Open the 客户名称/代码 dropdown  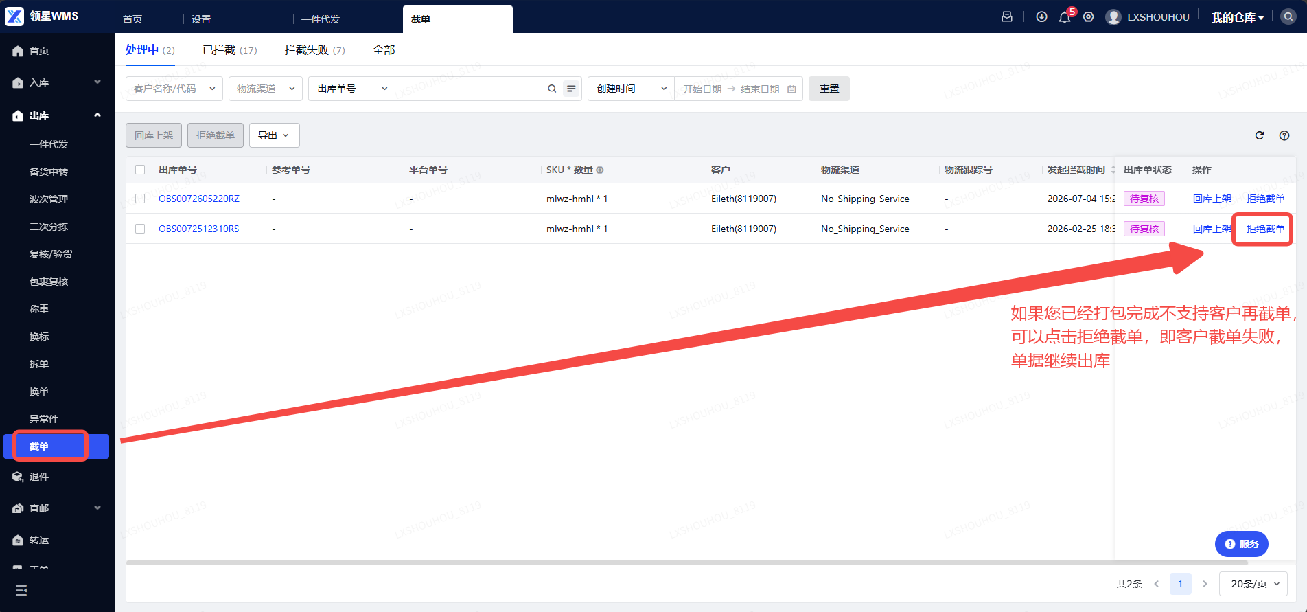174,89
